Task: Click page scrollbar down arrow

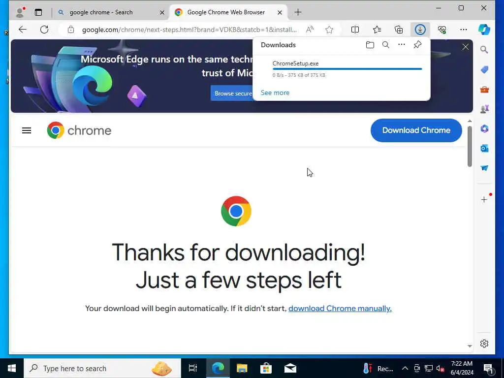Action: [470, 346]
